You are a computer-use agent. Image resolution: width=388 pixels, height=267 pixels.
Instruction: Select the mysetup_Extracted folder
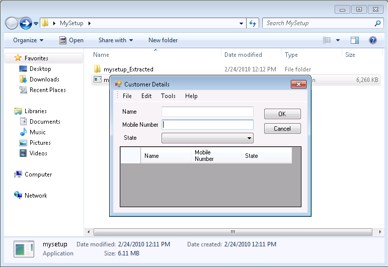tap(128, 69)
